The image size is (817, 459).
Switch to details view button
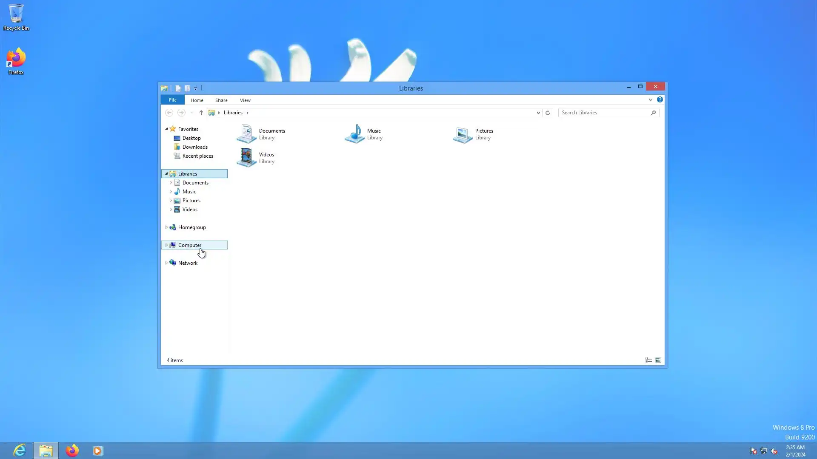(x=648, y=360)
